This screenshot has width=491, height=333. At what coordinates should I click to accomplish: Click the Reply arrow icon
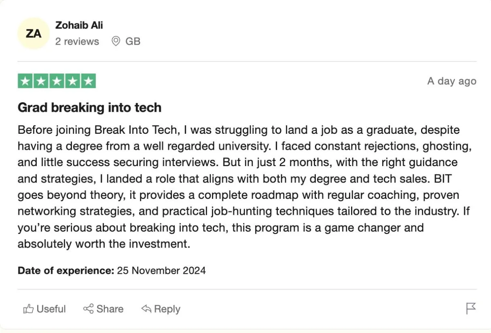pyautogui.click(x=146, y=308)
